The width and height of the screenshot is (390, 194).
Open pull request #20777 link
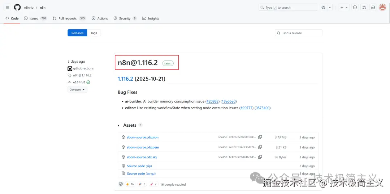(x=246, y=108)
